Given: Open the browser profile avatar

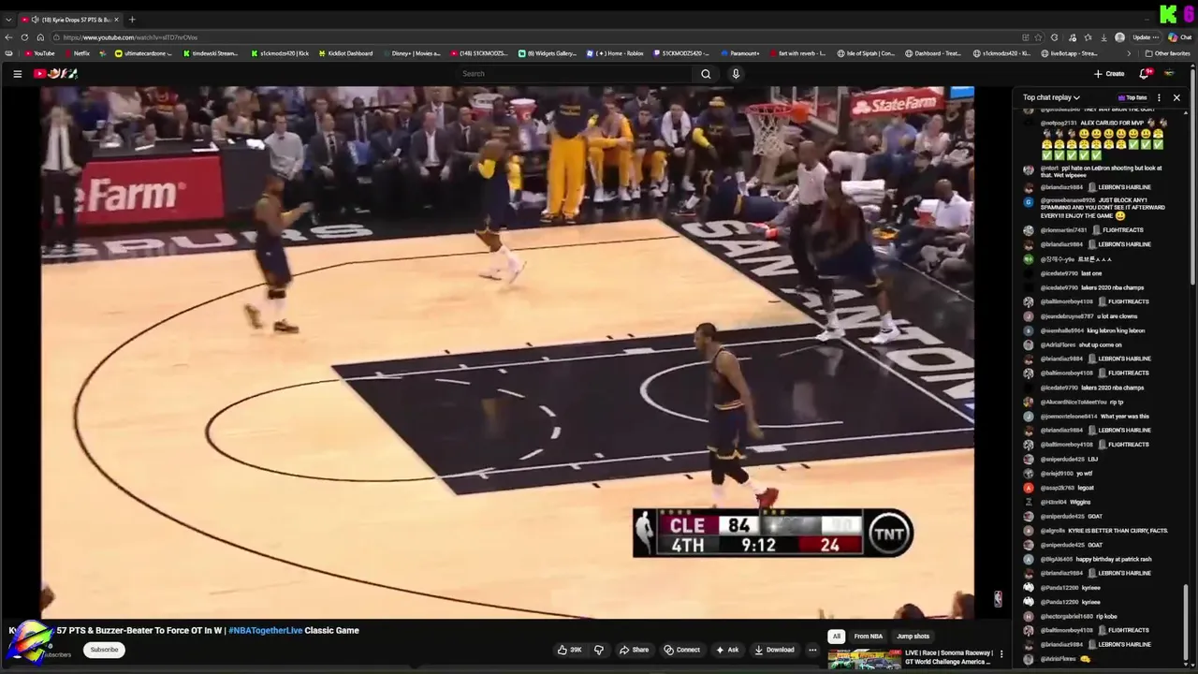Looking at the screenshot, I should 1119,37.
